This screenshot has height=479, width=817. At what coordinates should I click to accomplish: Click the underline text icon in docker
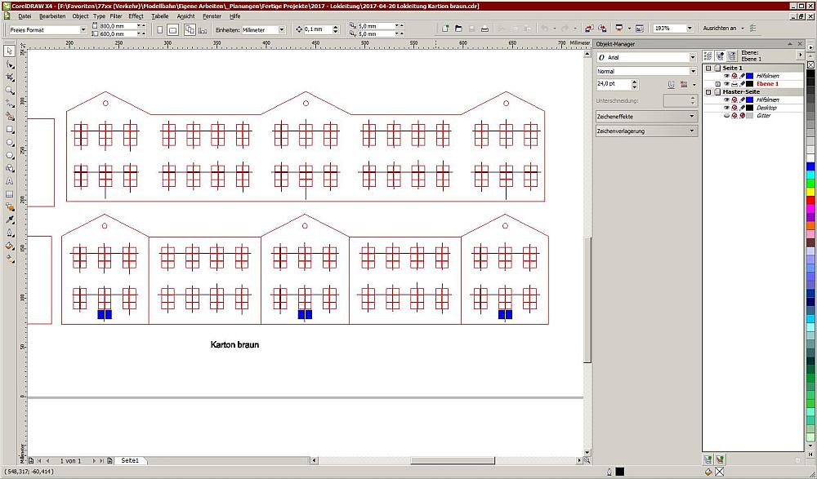pos(672,84)
